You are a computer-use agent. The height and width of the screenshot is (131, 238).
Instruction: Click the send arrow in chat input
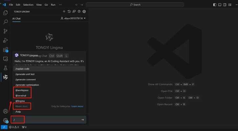[x=83, y=120]
